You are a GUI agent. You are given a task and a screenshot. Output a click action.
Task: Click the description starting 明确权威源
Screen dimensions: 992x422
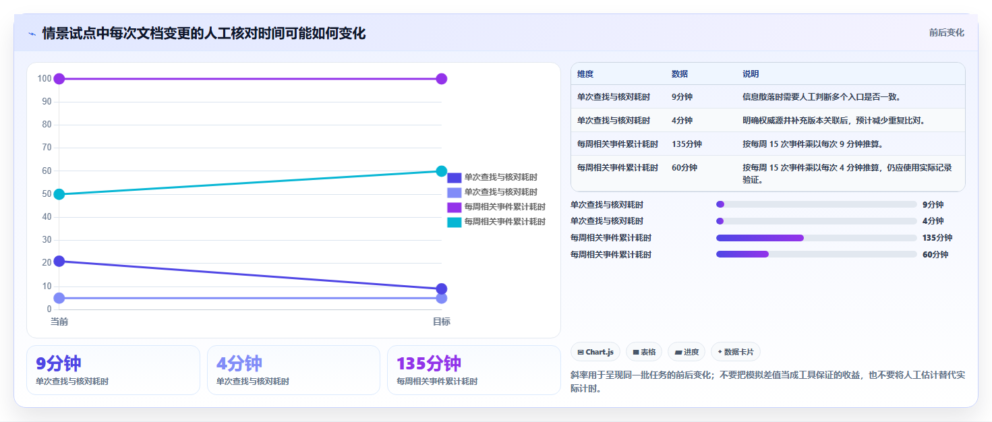point(834,121)
